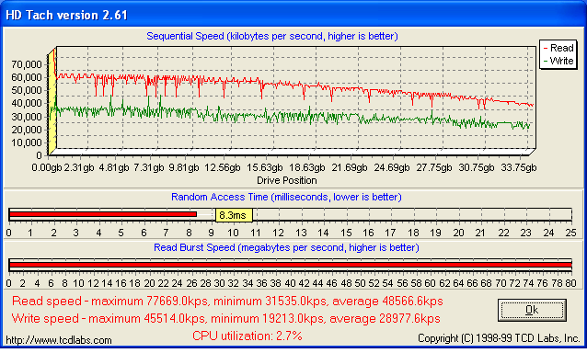Click the Copyright TCD Labs text
The width and height of the screenshot is (587, 353).
(499, 338)
